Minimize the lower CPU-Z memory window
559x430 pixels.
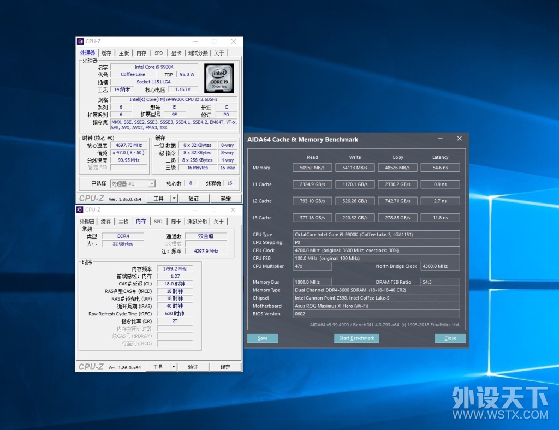point(195,210)
